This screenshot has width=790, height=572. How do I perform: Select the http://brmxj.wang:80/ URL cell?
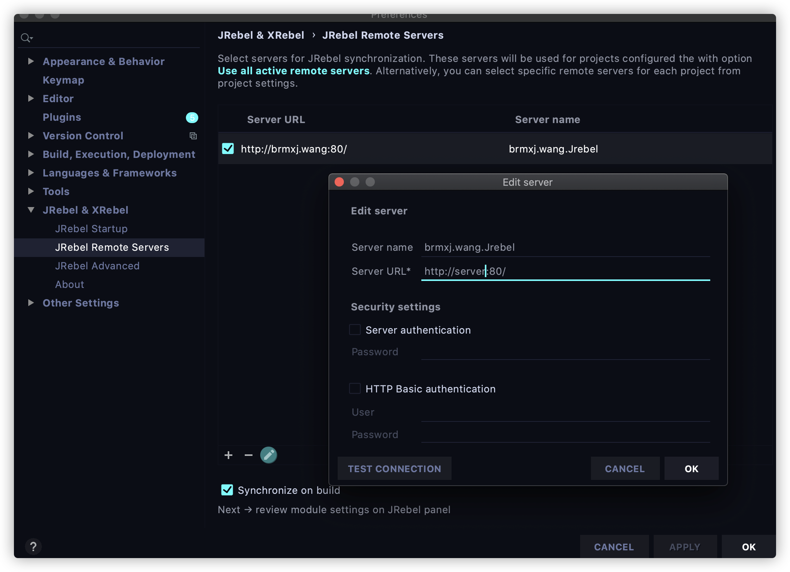[294, 149]
